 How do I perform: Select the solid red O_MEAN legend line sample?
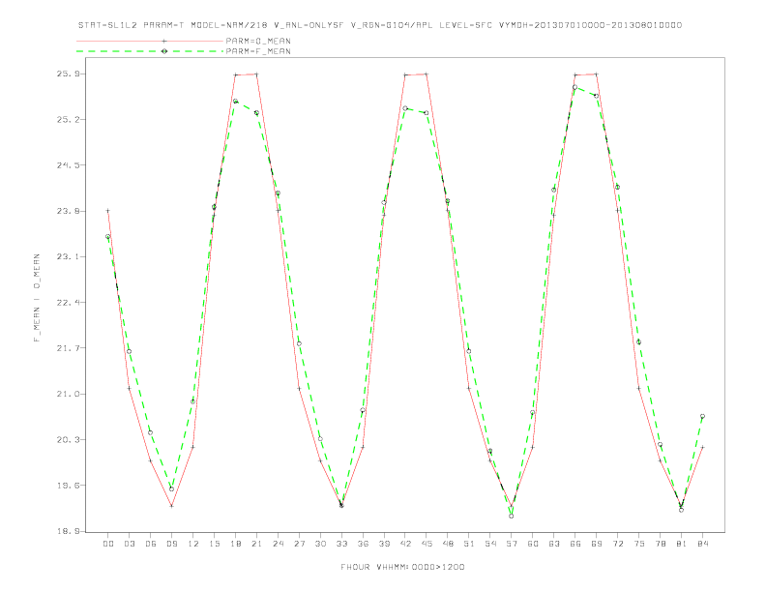[150, 41]
